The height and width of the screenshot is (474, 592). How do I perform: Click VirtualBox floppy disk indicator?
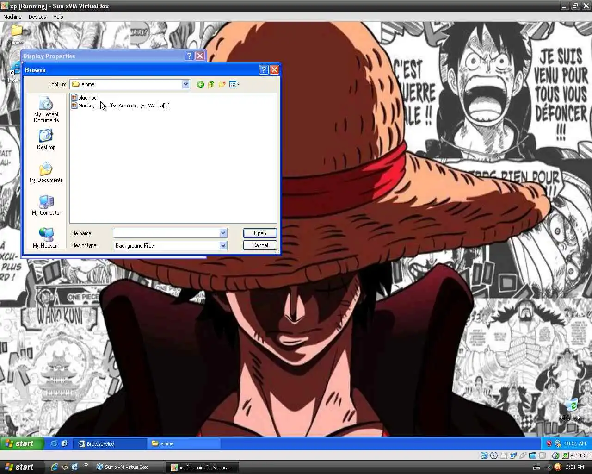click(x=504, y=455)
